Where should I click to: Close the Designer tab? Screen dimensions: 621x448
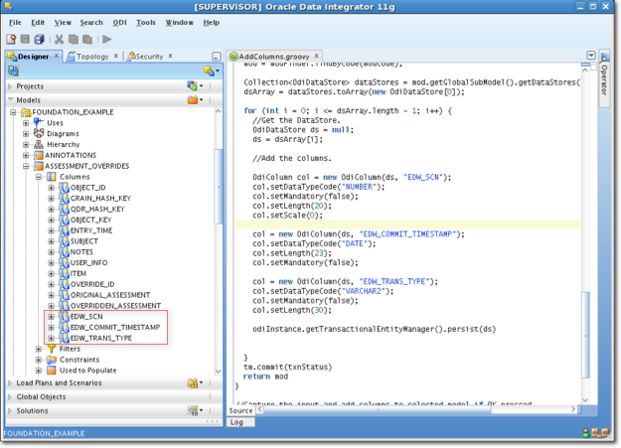coord(57,56)
